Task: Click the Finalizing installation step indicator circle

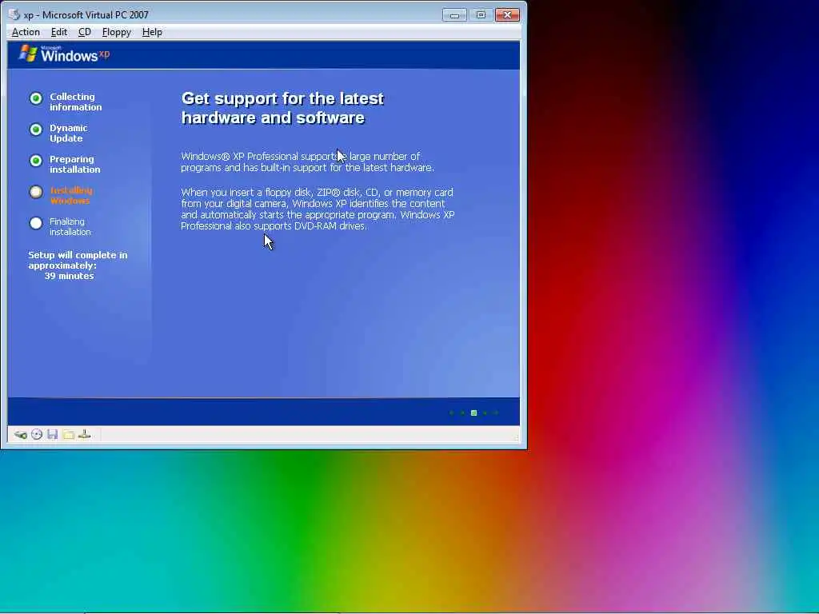Action: pyautogui.click(x=36, y=224)
